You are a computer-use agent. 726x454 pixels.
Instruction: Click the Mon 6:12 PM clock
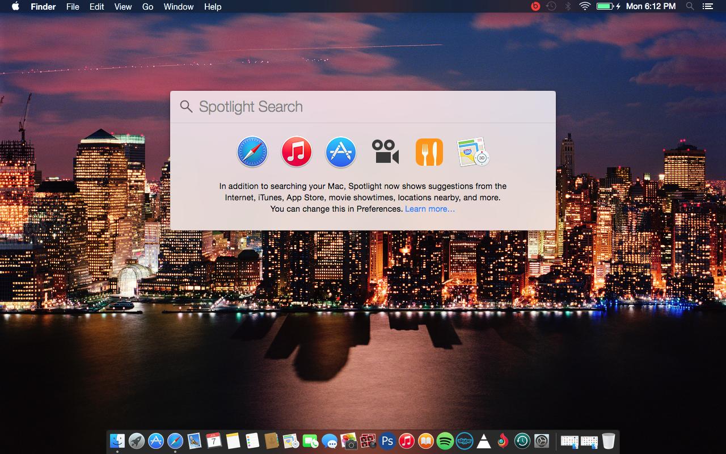651,6
